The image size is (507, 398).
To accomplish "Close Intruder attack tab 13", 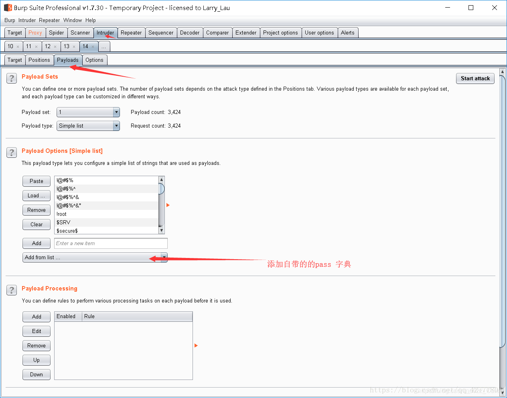I will pos(74,47).
